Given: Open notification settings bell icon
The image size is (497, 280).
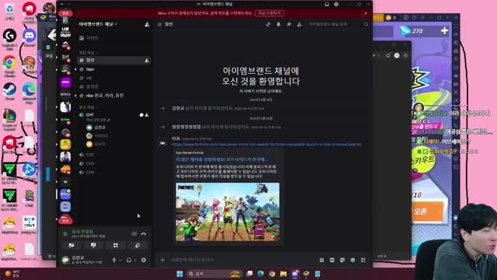Looking at the screenshot, I should (278, 24).
